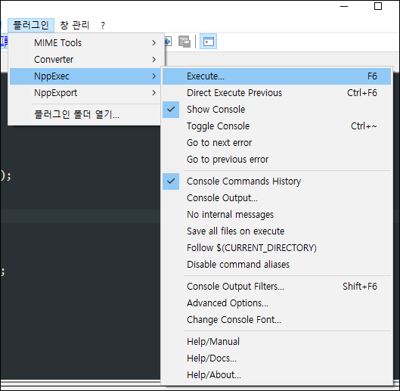
Task: Open Console Output... settings
Action: [x=277, y=198]
